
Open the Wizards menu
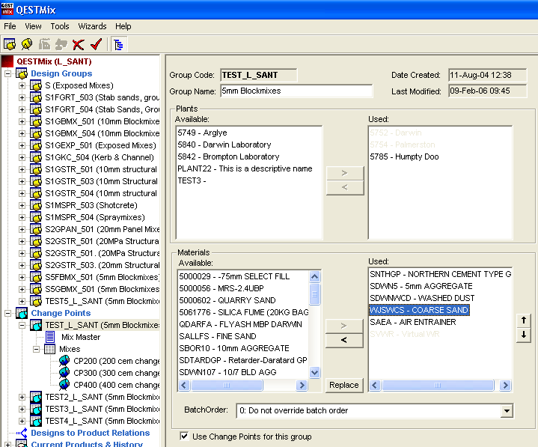point(92,26)
